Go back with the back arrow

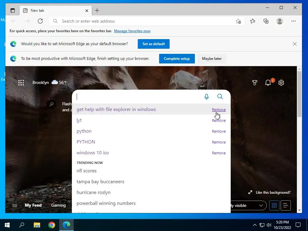[14, 21]
